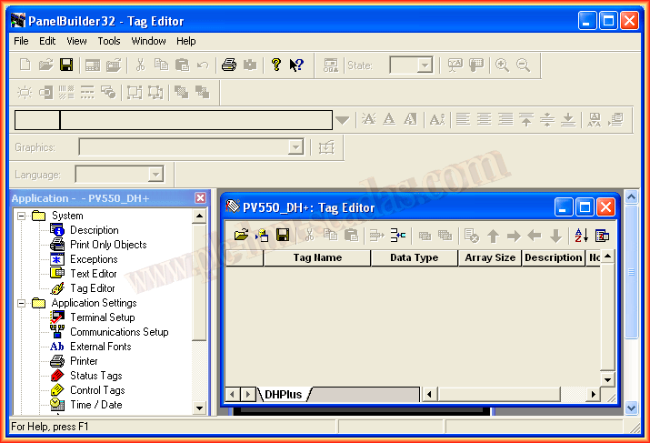Click the What's This context help pointer
Screen dimensions: 650x443
(296, 65)
